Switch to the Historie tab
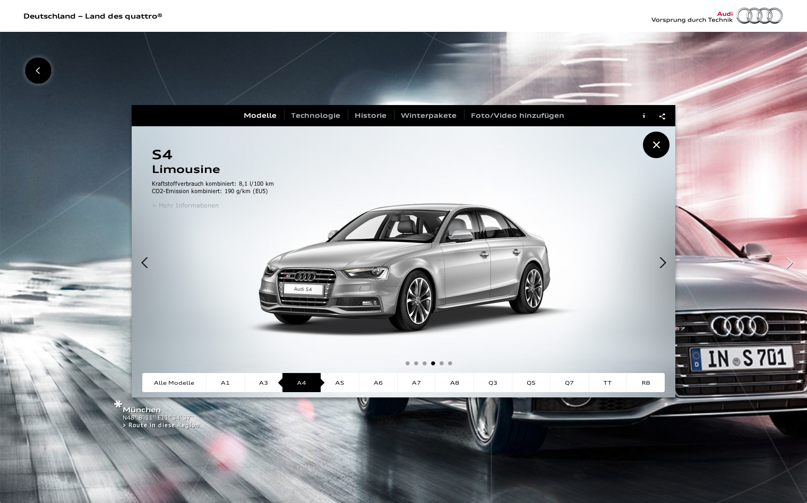Image resolution: width=807 pixels, height=503 pixels. [x=371, y=116]
